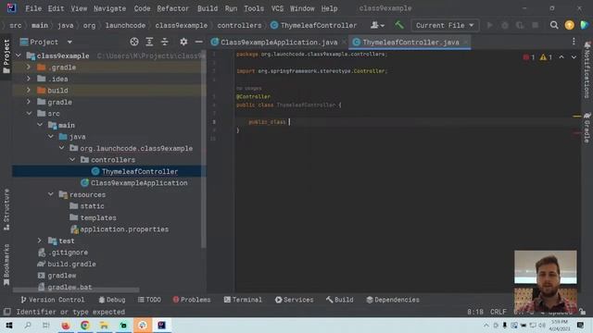Open the bottom Build tool window
The image size is (593, 333).
point(340,300)
